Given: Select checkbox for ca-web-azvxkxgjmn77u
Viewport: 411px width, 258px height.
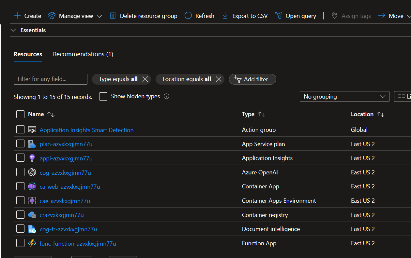Looking at the screenshot, I should (20, 186).
